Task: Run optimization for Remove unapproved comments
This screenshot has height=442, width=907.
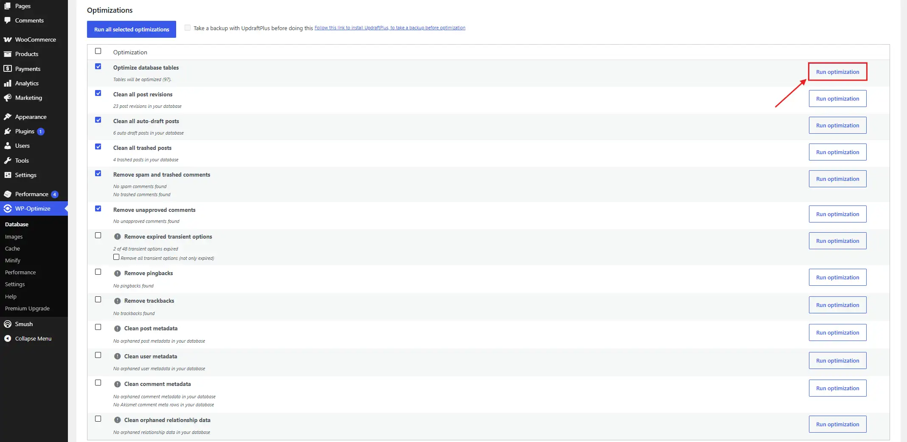Action: click(837, 214)
